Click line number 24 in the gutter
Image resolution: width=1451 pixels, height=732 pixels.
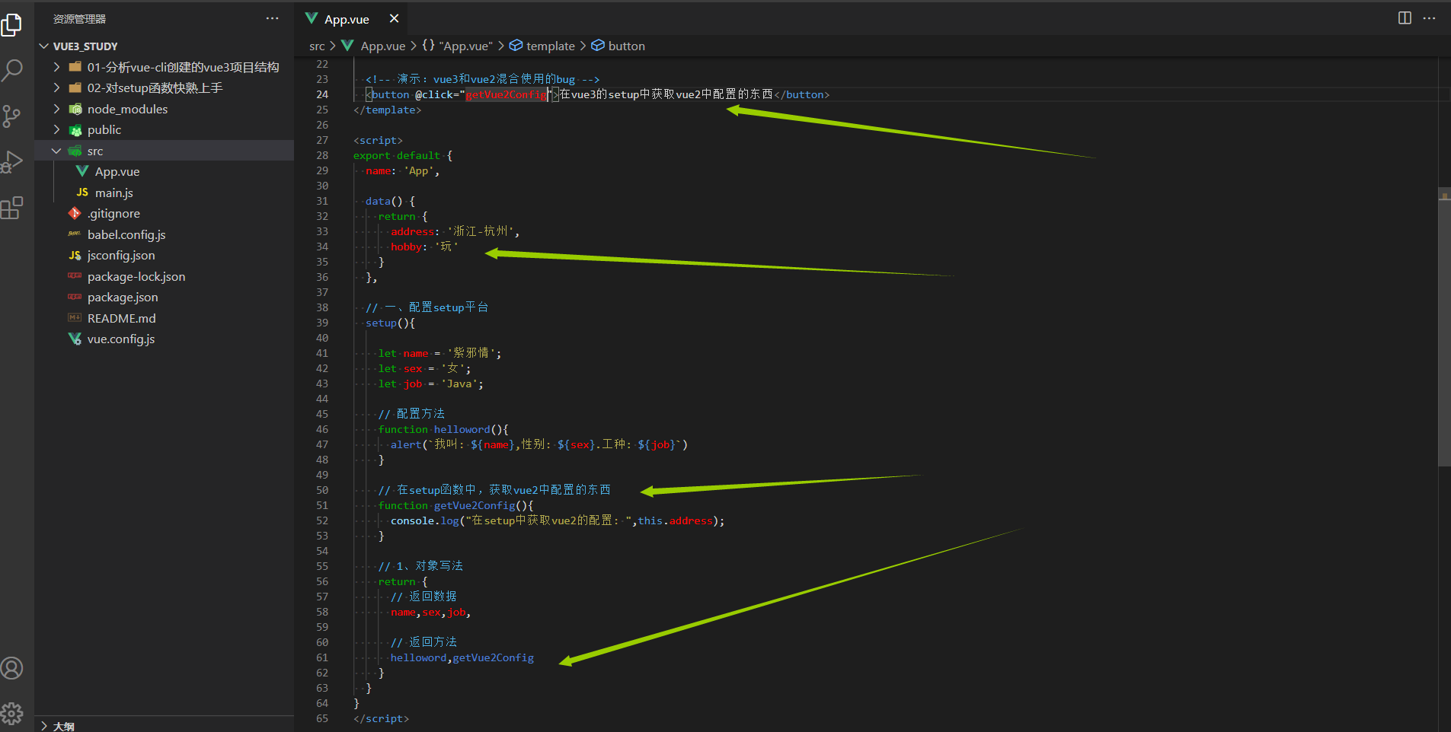(322, 94)
